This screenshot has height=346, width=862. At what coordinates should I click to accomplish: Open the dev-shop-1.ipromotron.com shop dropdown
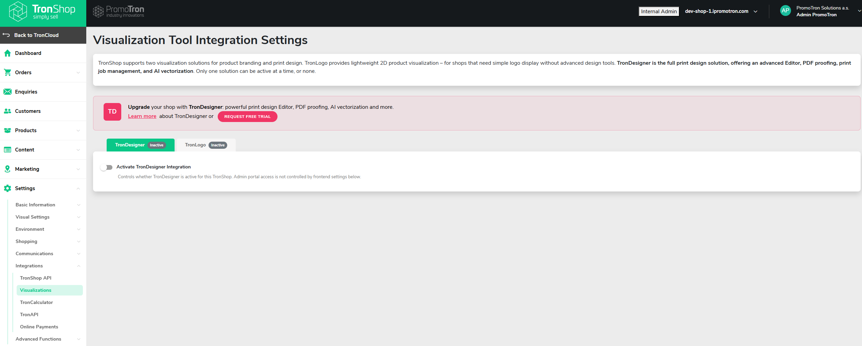[x=721, y=11]
